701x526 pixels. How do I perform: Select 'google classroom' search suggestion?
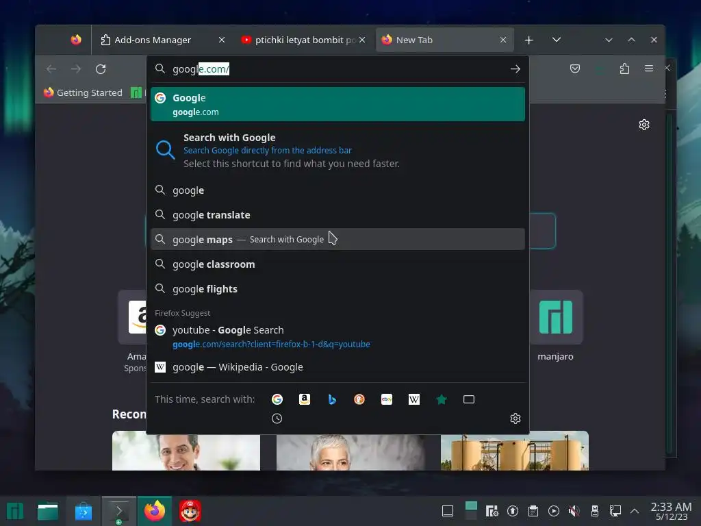(x=337, y=264)
